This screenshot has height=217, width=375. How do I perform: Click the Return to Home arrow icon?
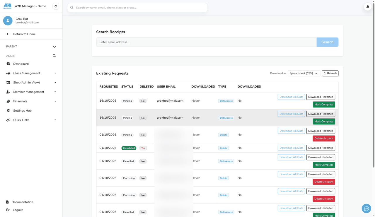8,34
